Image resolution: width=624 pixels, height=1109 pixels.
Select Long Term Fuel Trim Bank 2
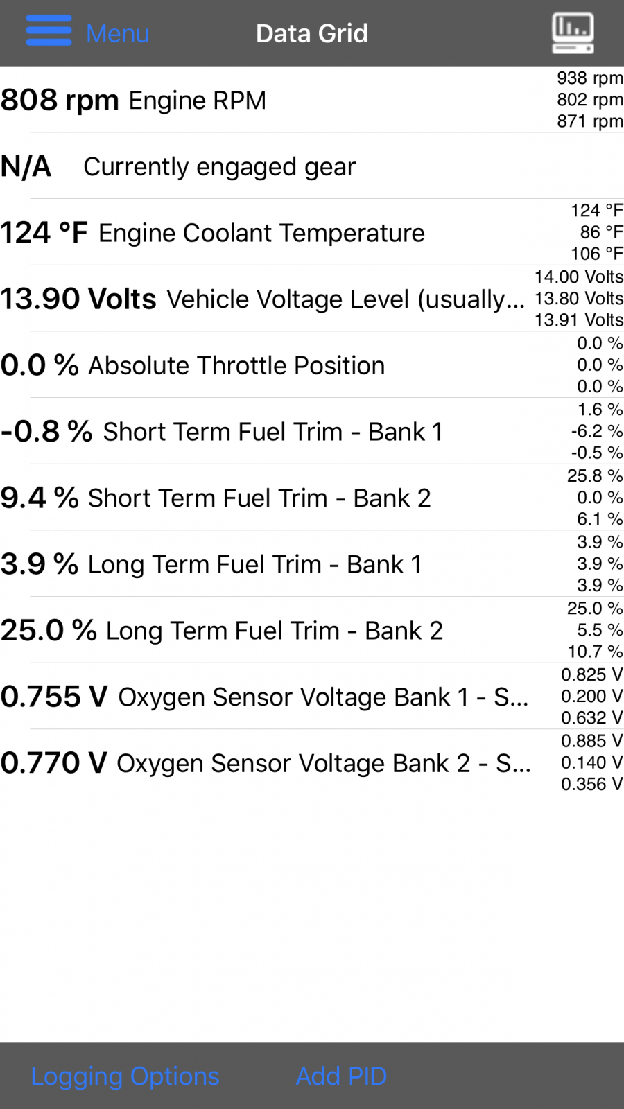(x=312, y=629)
